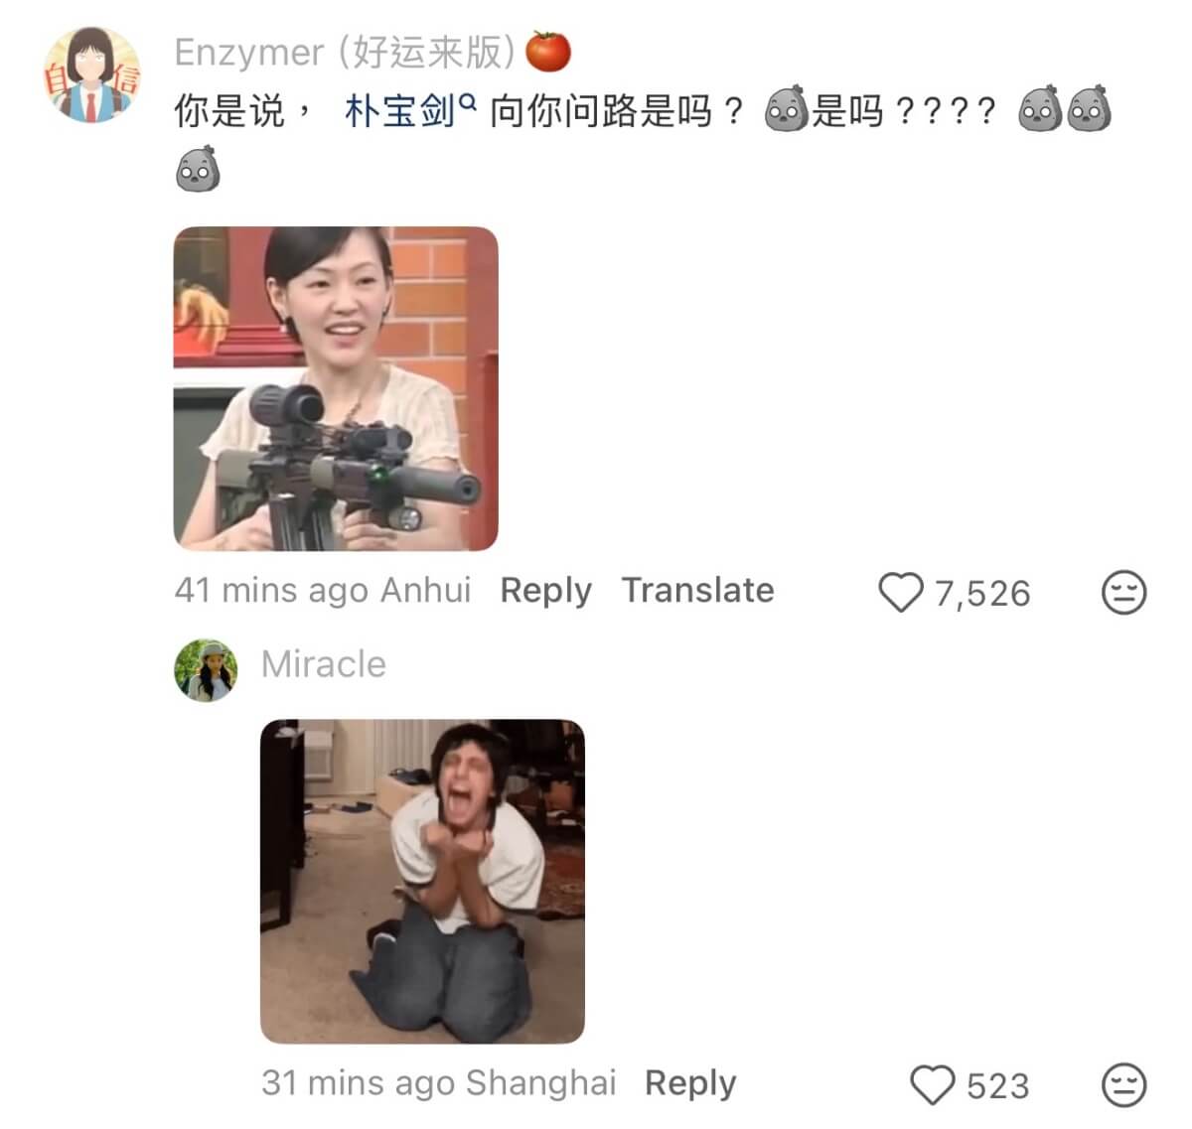The width and height of the screenshot is (1192, 1129).
Task: Reply to Miracle's comment
Action: point(690,1082)
